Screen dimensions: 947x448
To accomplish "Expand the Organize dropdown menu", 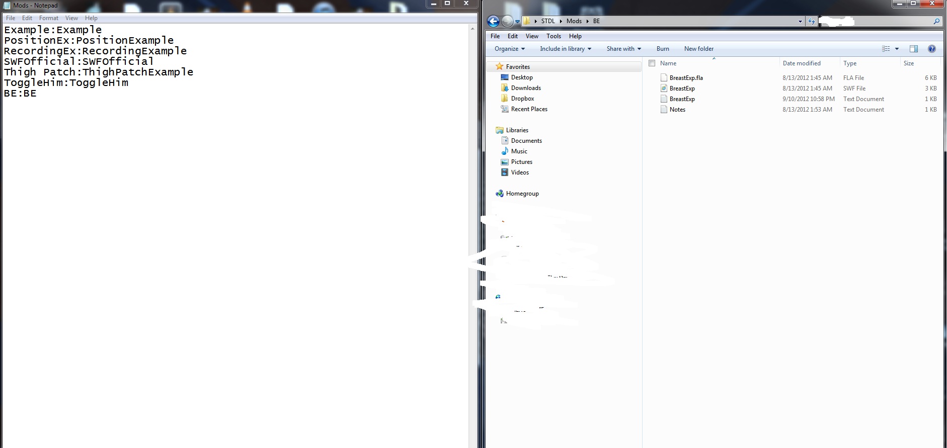I will point(509,49).
